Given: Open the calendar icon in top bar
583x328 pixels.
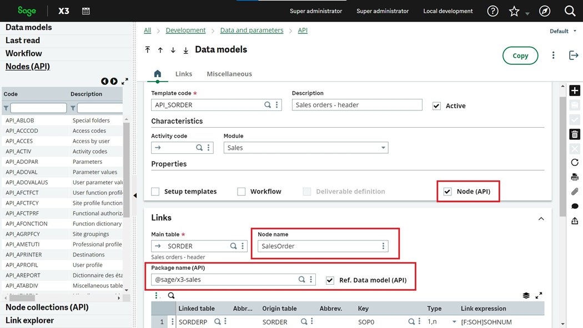Looking at the screenshot, I should click(x=86, y=11).
